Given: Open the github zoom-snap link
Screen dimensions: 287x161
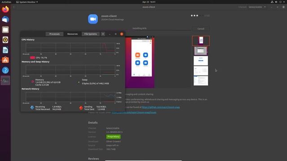Looking at the screenshot, I should pyautogui.click(x=161, y=107).
